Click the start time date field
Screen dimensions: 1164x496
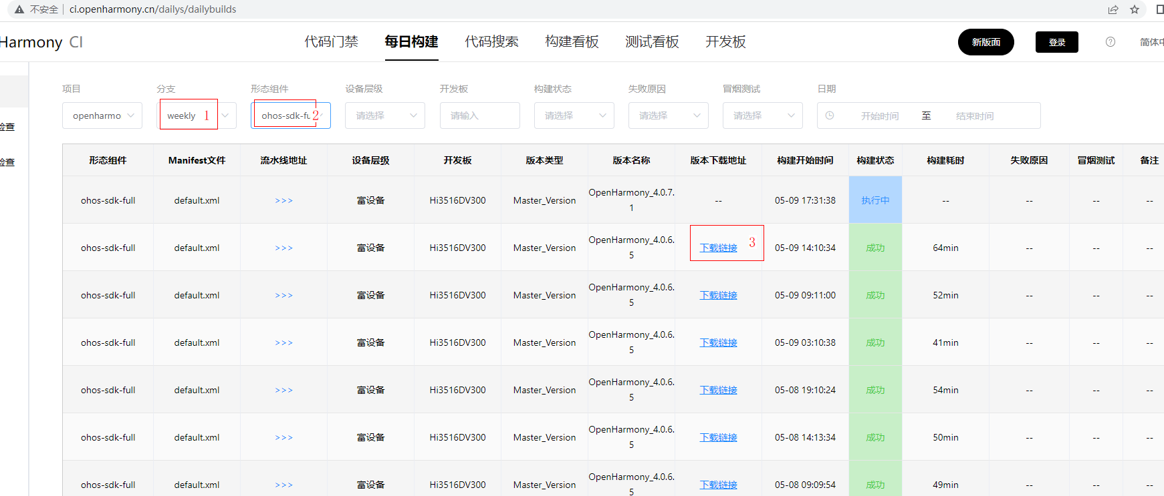click(x=879, y=115)
